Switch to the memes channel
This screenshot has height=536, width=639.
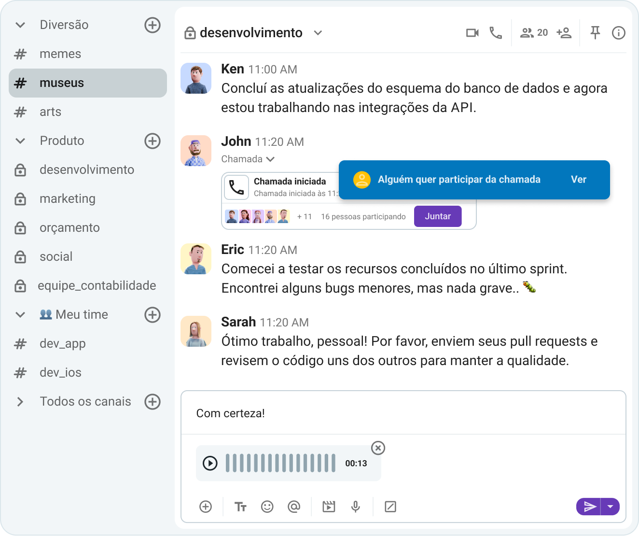click(x=60, y=54)
